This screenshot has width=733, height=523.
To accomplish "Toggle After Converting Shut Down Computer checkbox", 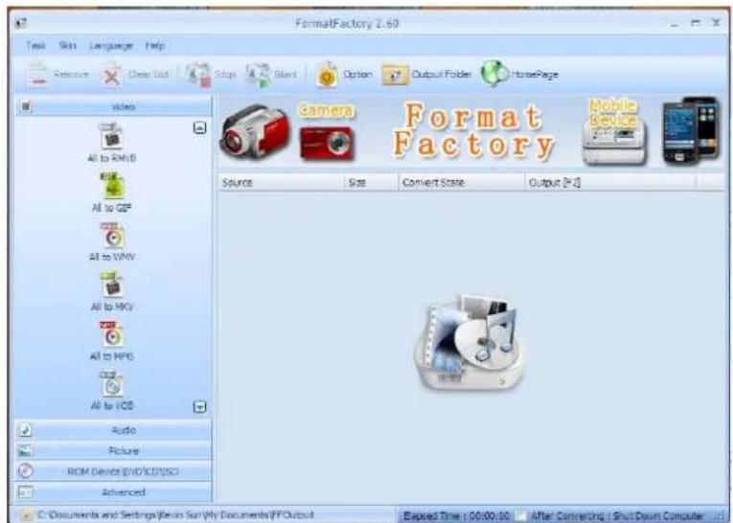I will (522, 515).
